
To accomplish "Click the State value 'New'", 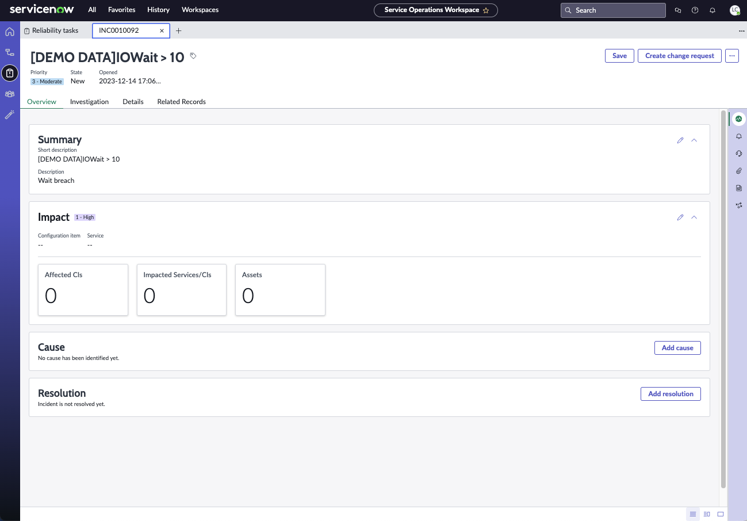I will pyautogui.click(x=78, y=81).
